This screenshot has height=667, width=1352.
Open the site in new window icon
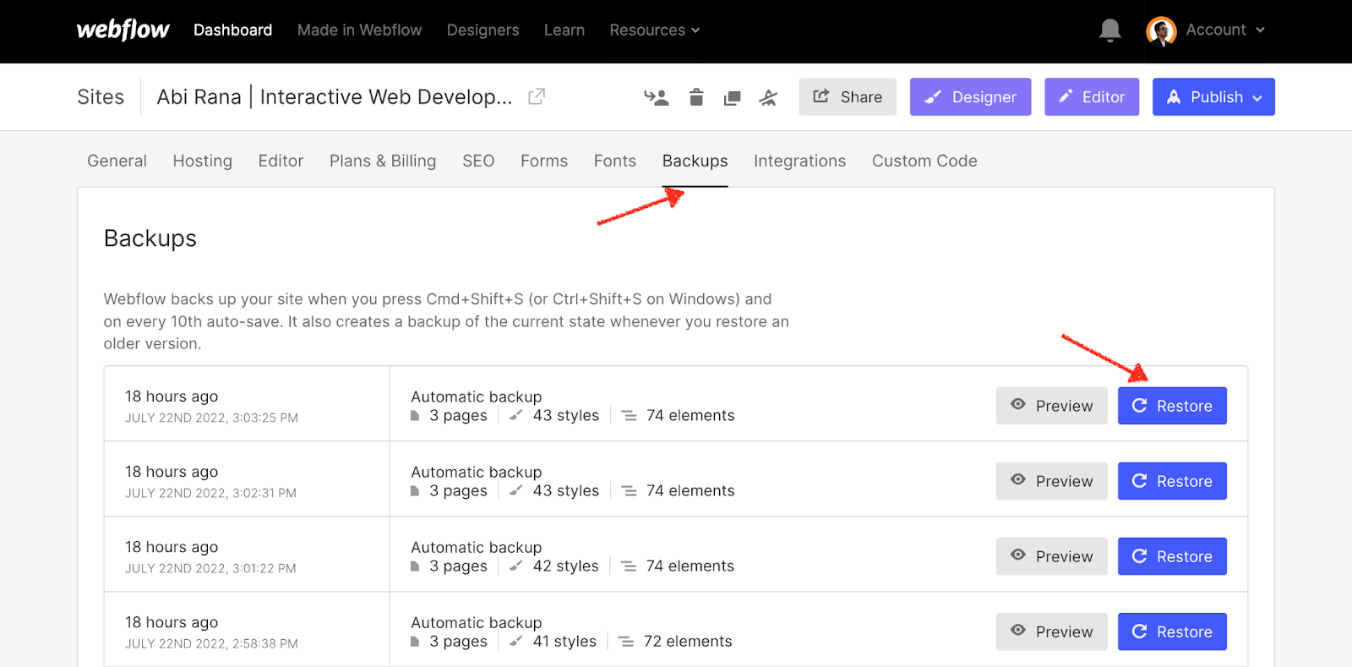point(537,96)
